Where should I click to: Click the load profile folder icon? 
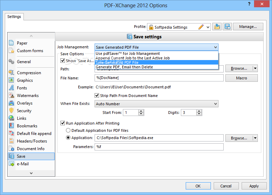click(x=217, y=27)
